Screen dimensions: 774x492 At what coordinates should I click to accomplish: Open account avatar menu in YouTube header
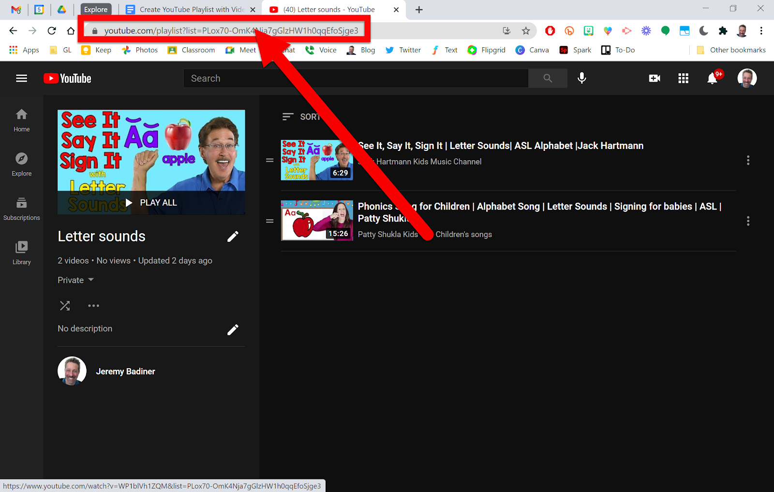coord(747,78)
